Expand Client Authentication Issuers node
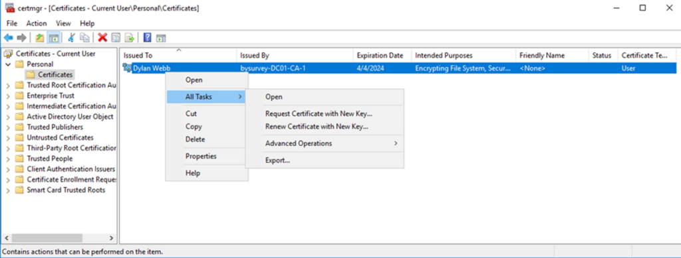The height and width of the screenshot is (258, 681). coord(8,169)
